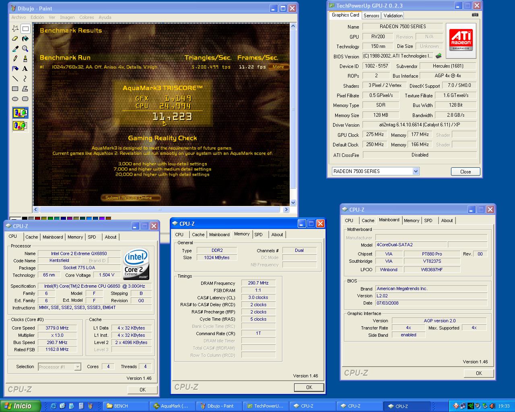Open the Imagen menu in Paint
This screenshot has width=515, height=412.
pos(67,17)
